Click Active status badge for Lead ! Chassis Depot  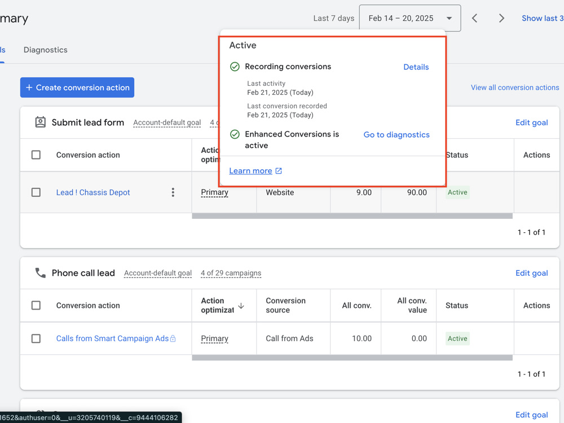(x=457, y=192)
